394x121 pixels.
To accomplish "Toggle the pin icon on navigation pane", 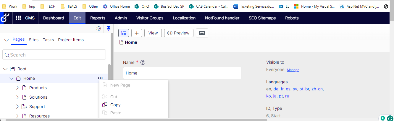I will [109, 29].
